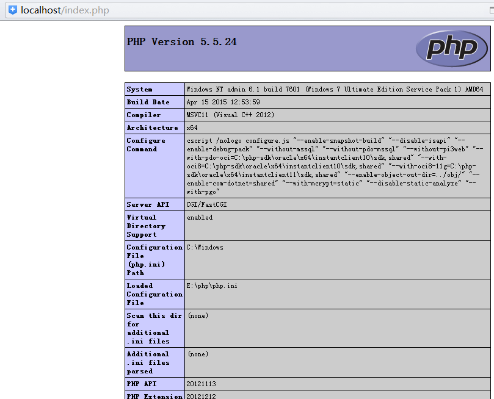Click the cscript configure command text
494x399 pixels.
coord(335,166)
